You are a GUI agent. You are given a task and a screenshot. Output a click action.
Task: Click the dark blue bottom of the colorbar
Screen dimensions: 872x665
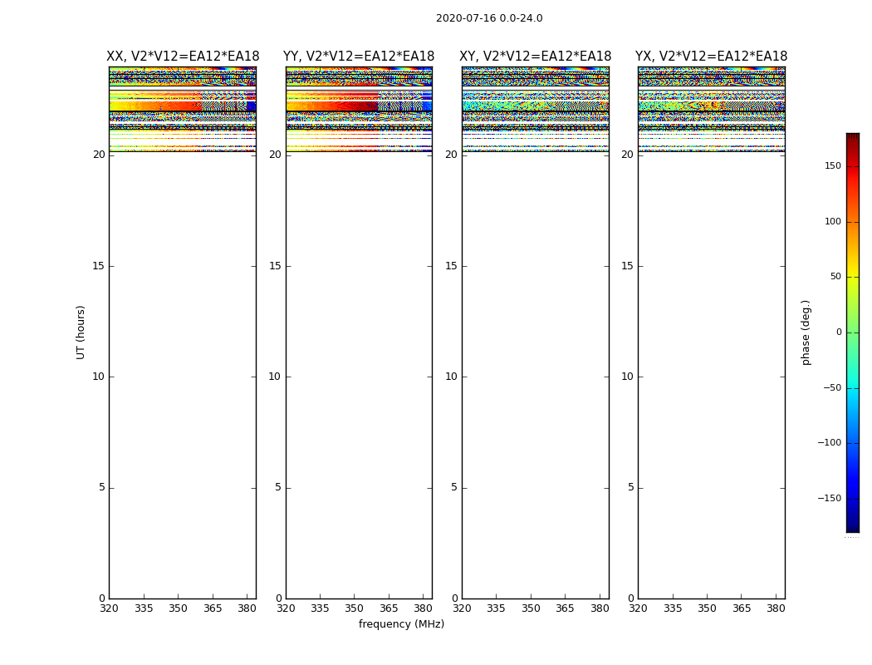852,526
